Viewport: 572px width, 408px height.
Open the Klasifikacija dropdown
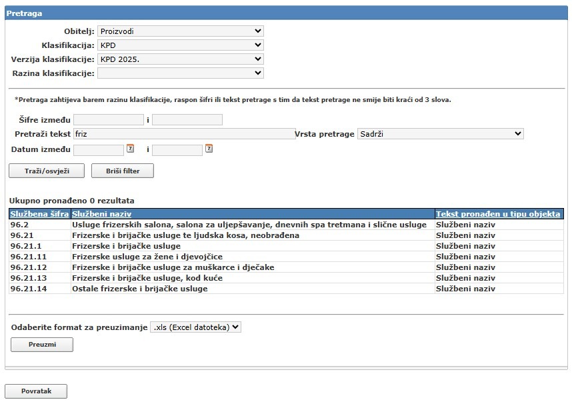(180, 45)
